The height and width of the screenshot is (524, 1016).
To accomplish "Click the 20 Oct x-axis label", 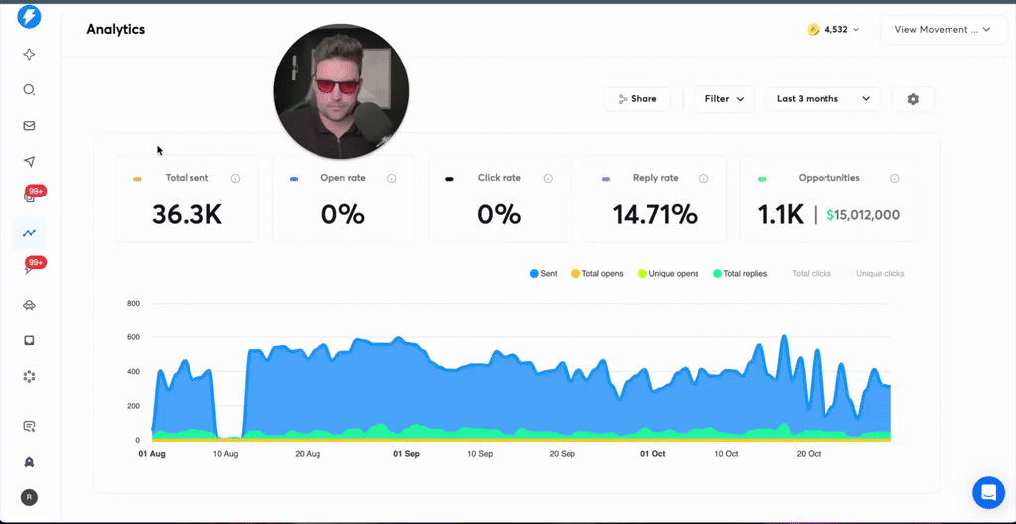I will (808, 454).
